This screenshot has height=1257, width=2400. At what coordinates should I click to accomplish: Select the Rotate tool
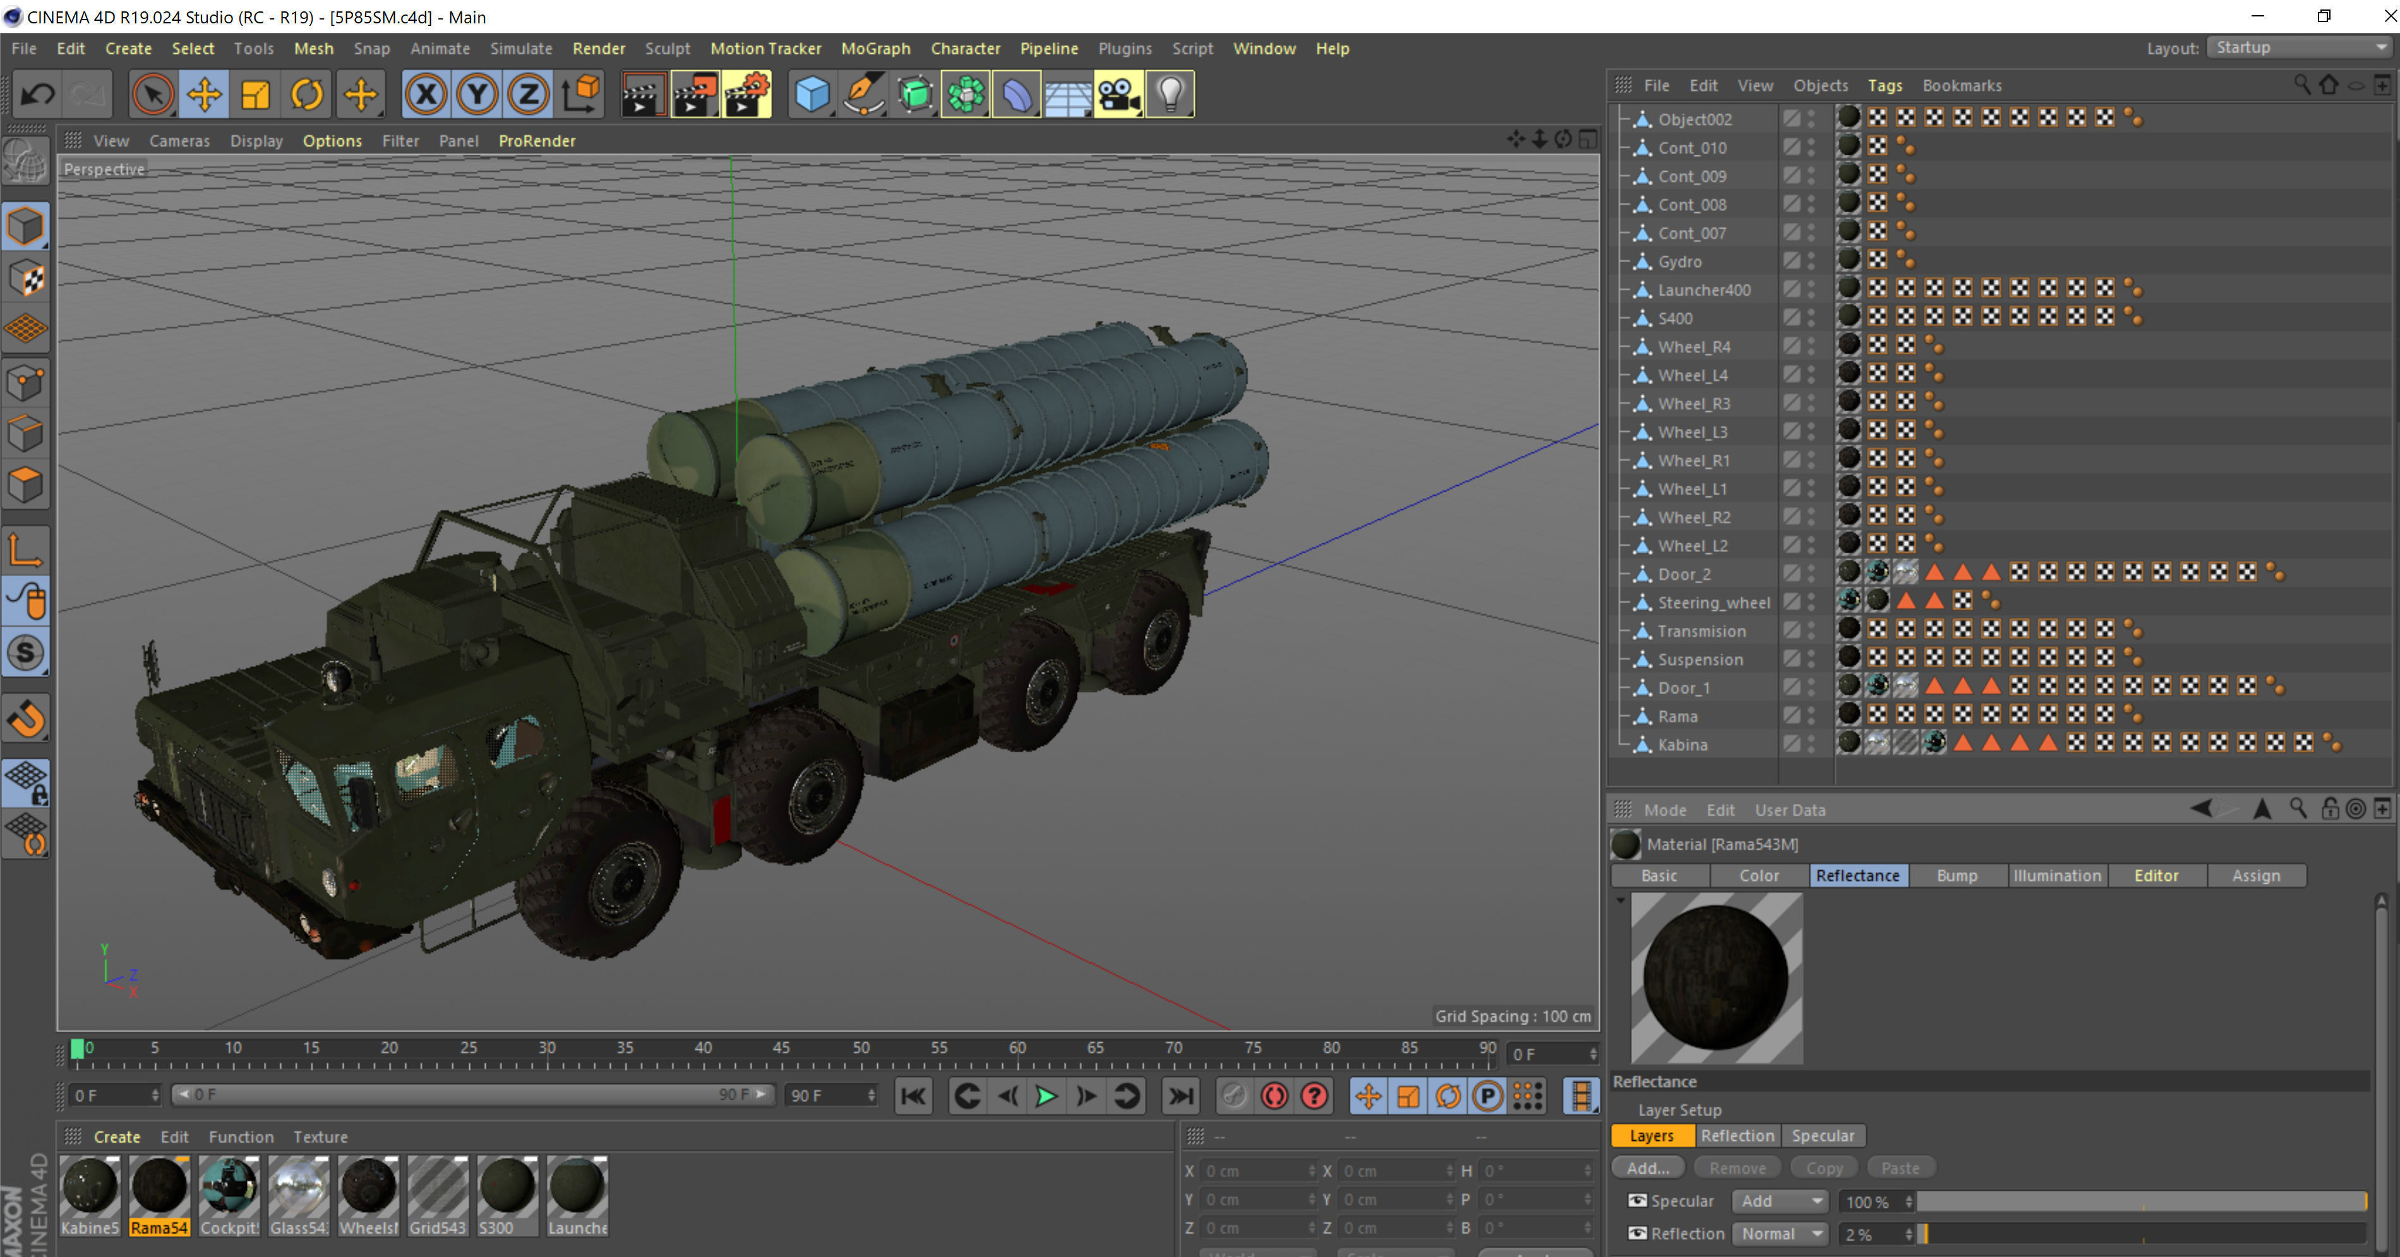tap(306, 94)
